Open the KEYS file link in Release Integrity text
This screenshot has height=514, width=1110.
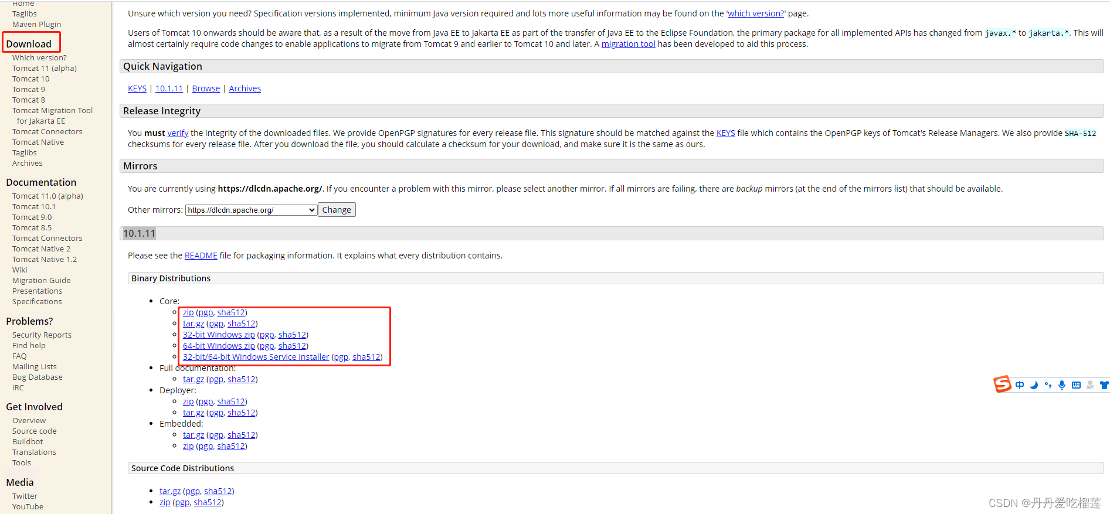pos(725,133)
